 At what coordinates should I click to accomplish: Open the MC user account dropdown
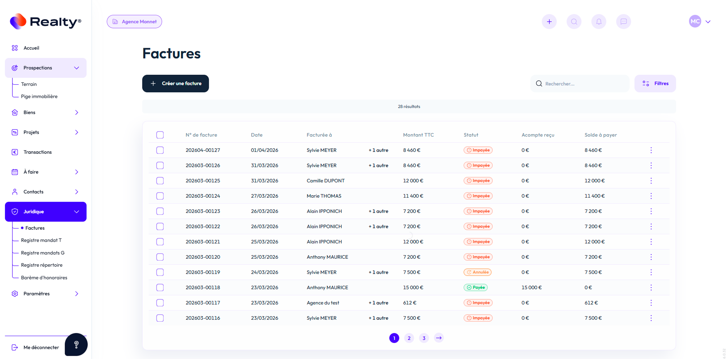pyautogui.click(x=700, y=22)
